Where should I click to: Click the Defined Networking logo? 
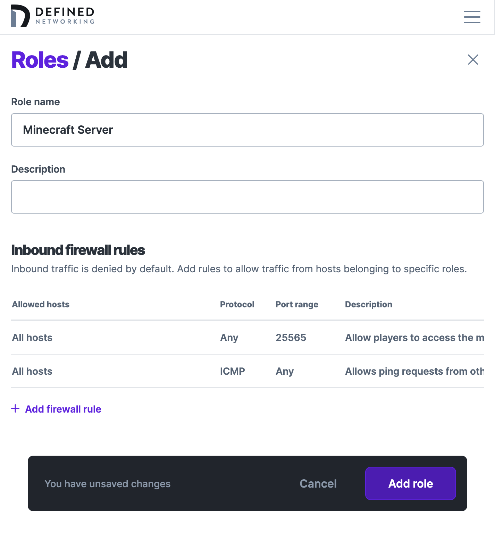coord(52,16)
